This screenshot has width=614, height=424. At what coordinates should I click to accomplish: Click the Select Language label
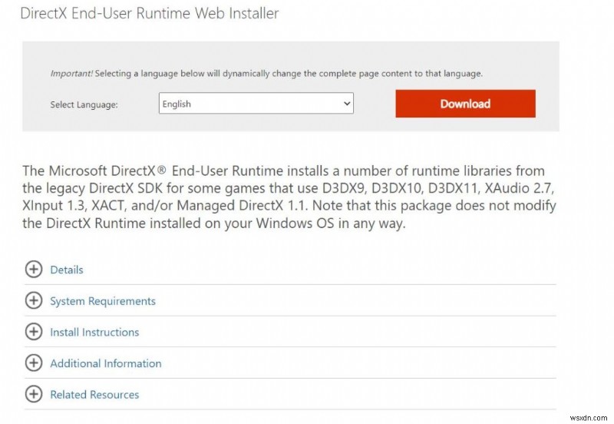coord(84,104)
